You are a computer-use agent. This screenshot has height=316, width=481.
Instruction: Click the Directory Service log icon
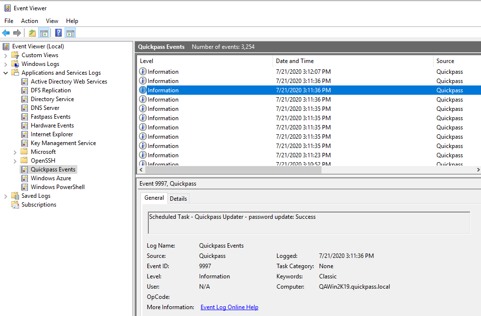24,99
